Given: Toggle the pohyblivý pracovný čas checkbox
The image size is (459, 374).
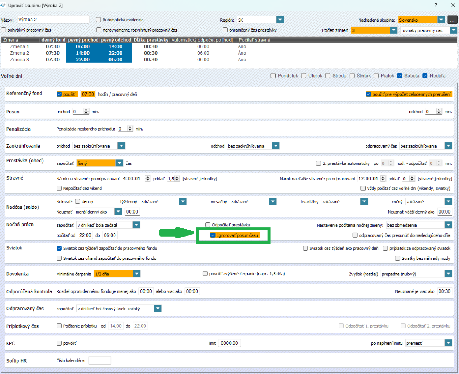Looking at the screenshot, I should click(4, 30).
